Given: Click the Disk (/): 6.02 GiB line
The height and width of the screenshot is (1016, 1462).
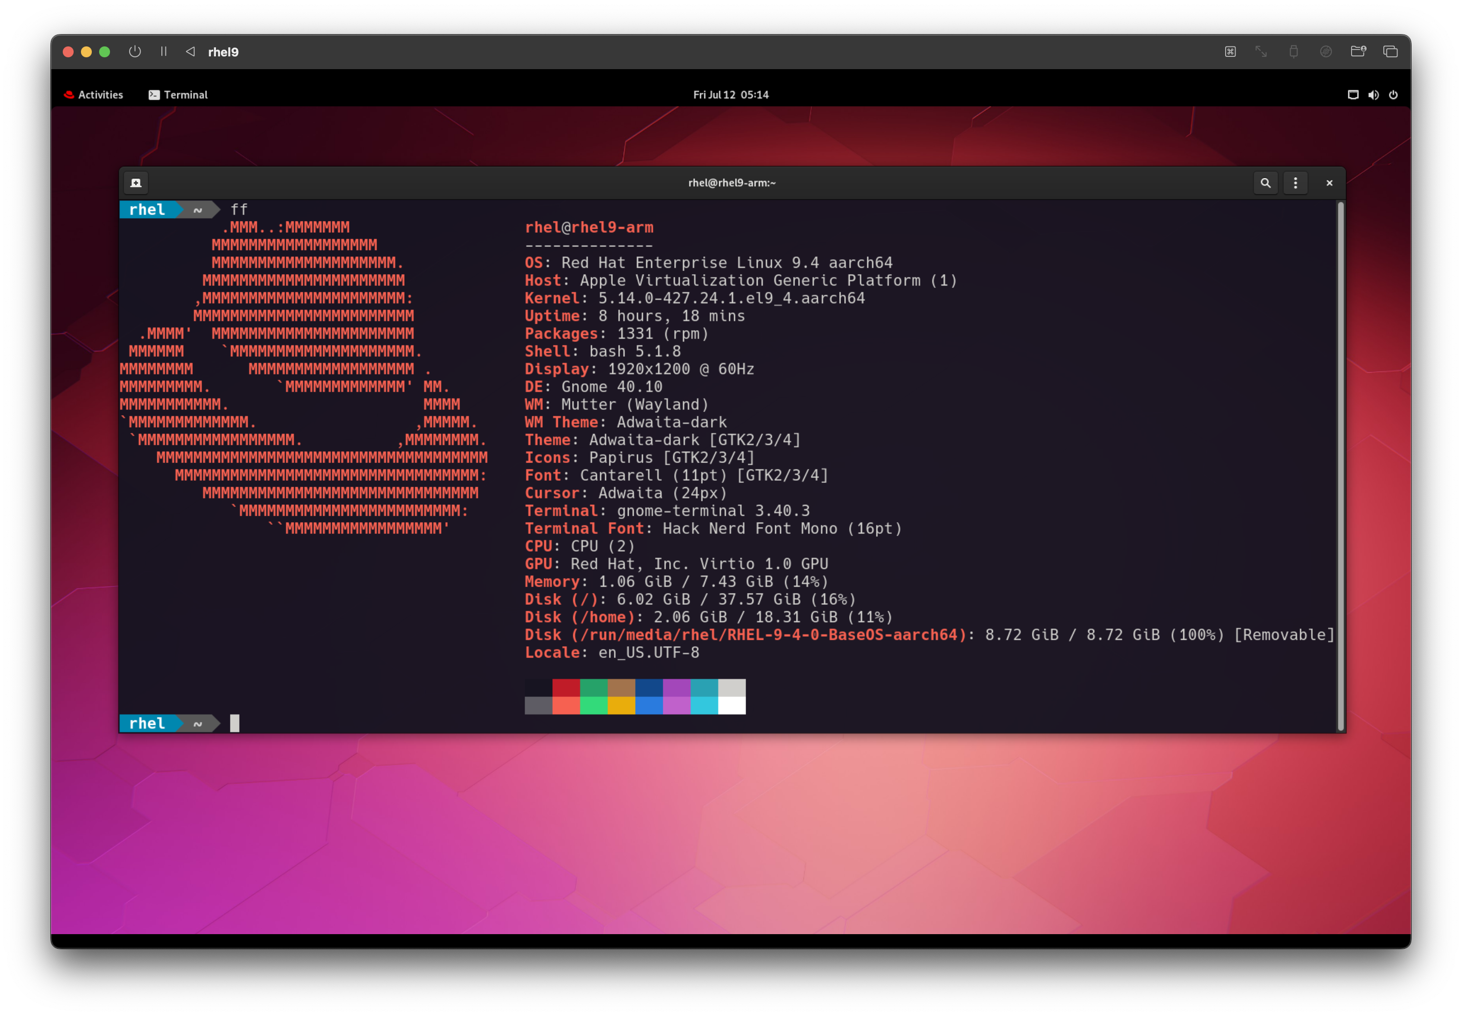Looking at the screenshot, I should [x=690, y=600].
